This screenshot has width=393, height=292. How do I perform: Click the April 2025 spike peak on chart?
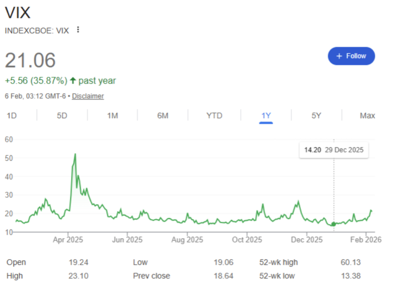pyautogui.click(x=75, y=154)
